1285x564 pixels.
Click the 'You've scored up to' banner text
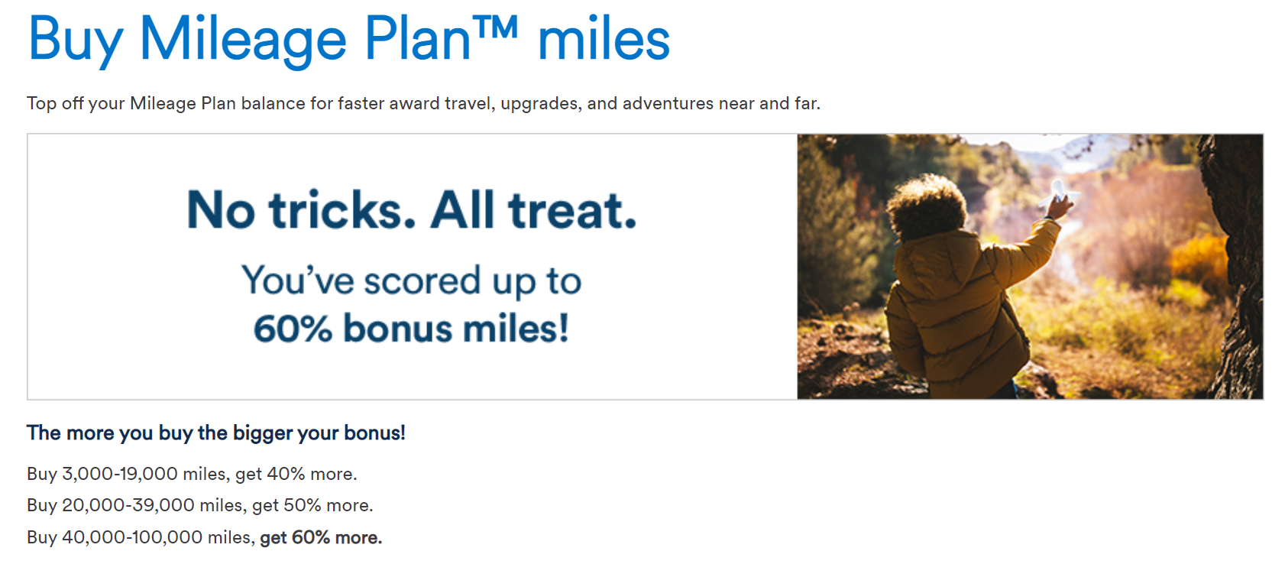coord(412,280)
